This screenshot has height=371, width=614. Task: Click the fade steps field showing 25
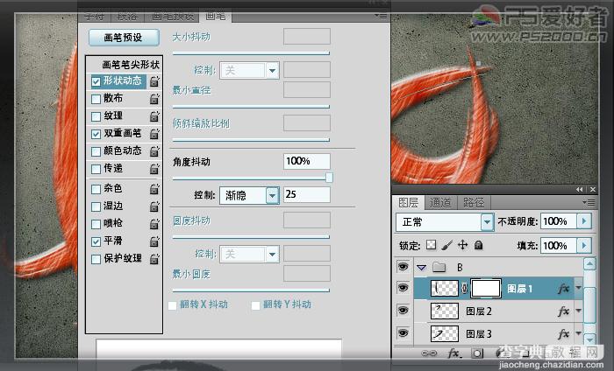307,194
